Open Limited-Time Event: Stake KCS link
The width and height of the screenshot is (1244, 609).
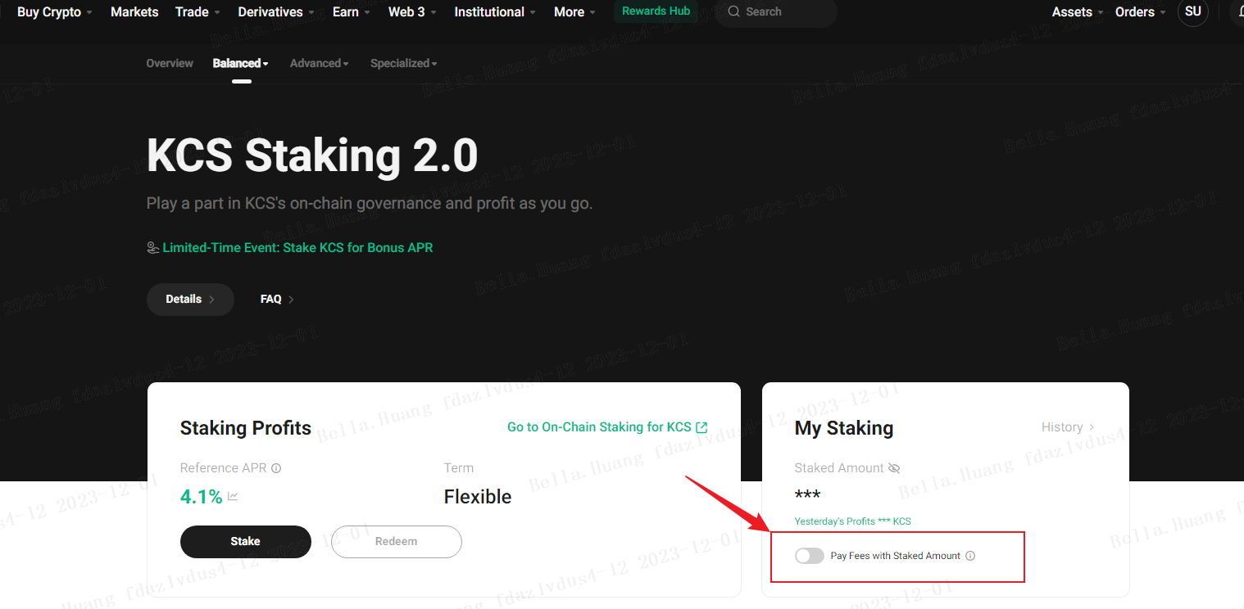pos(297,247)
